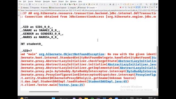Click the ENG language indicator

click(x=132, y=98)
